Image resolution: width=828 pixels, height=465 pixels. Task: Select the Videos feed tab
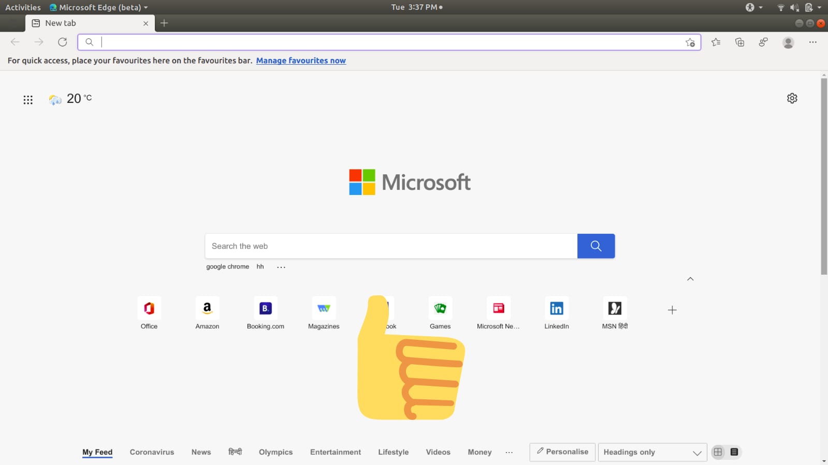(x=438, y=452)
